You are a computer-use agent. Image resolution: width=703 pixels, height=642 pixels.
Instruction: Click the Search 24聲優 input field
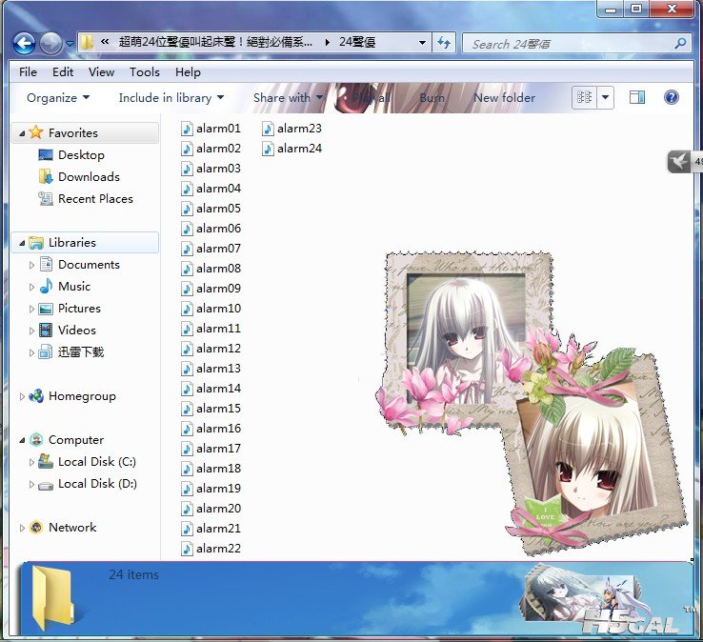(572, 43)
